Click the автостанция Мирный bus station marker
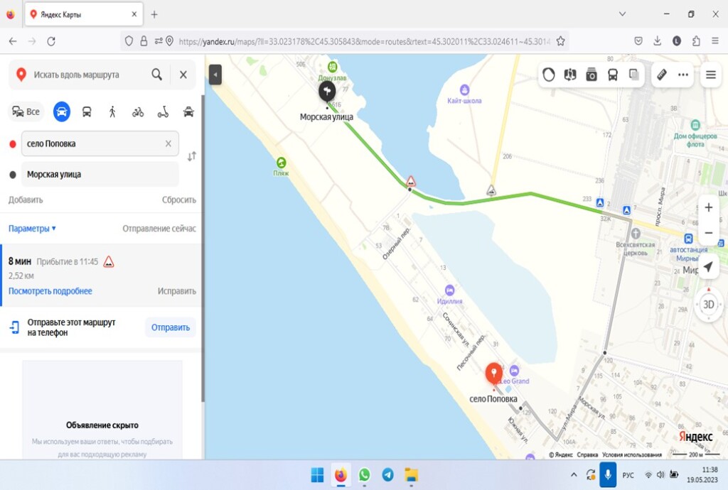 pos(688,239)
